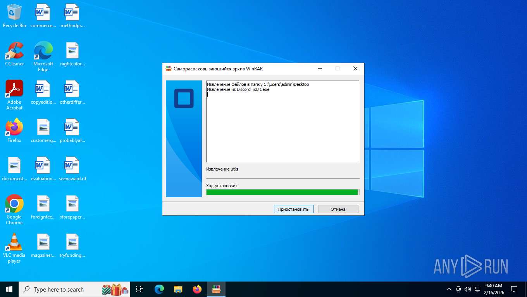Select the magaziner image file icon

(43, 246)
